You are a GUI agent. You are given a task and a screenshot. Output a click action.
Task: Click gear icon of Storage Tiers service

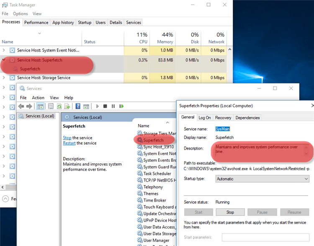coord(140,133)
